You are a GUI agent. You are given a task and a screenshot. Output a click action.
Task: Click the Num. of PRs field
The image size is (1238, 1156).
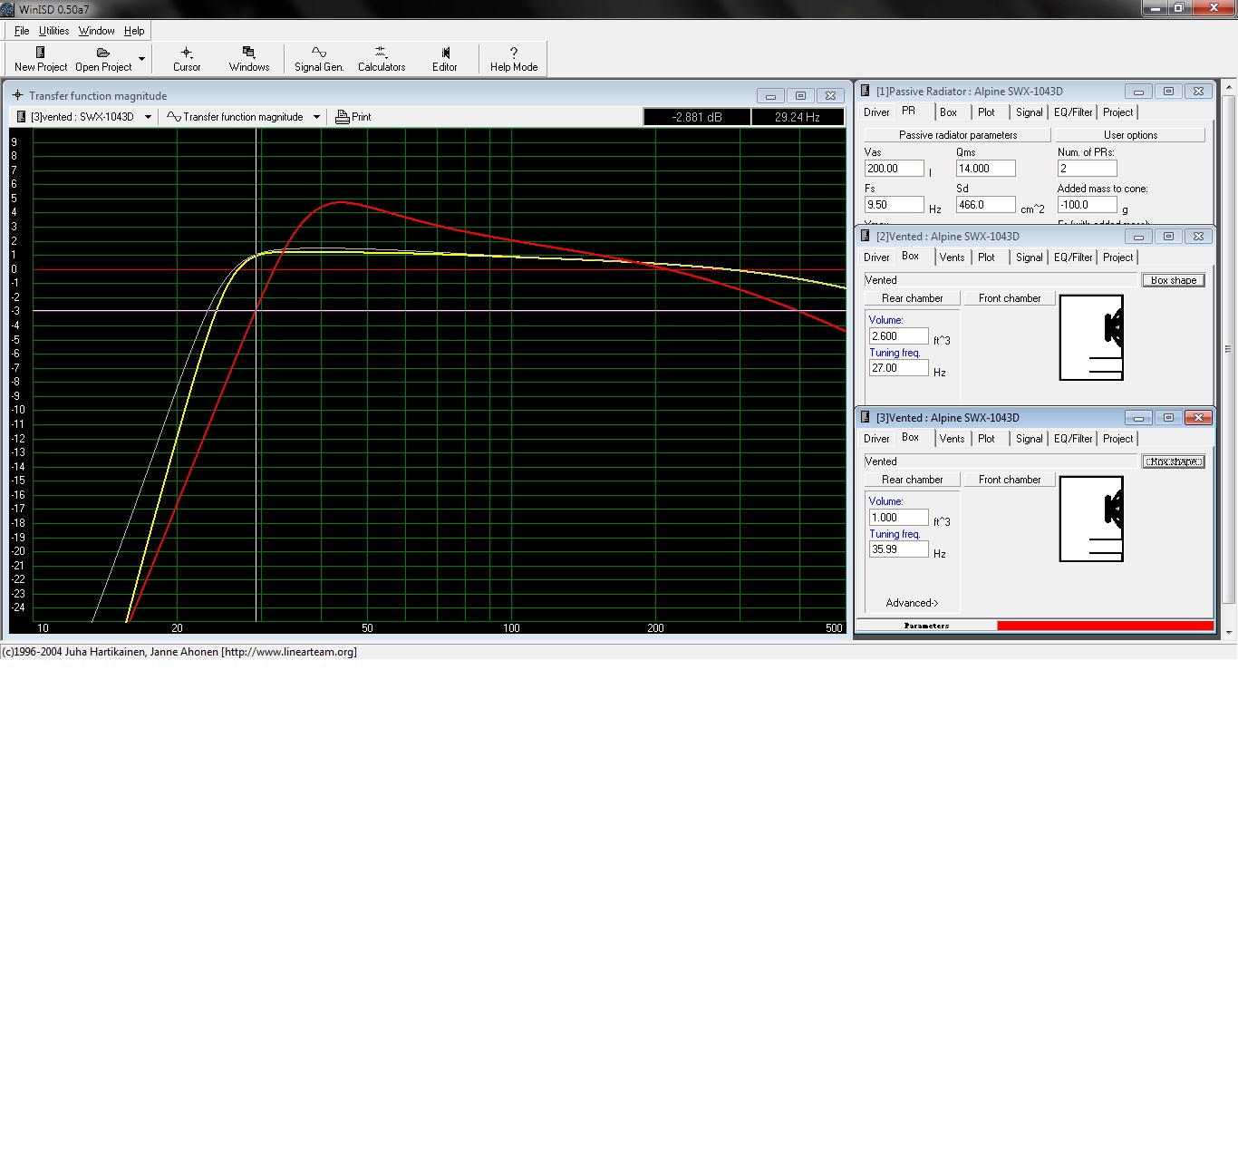[1088, 169]
